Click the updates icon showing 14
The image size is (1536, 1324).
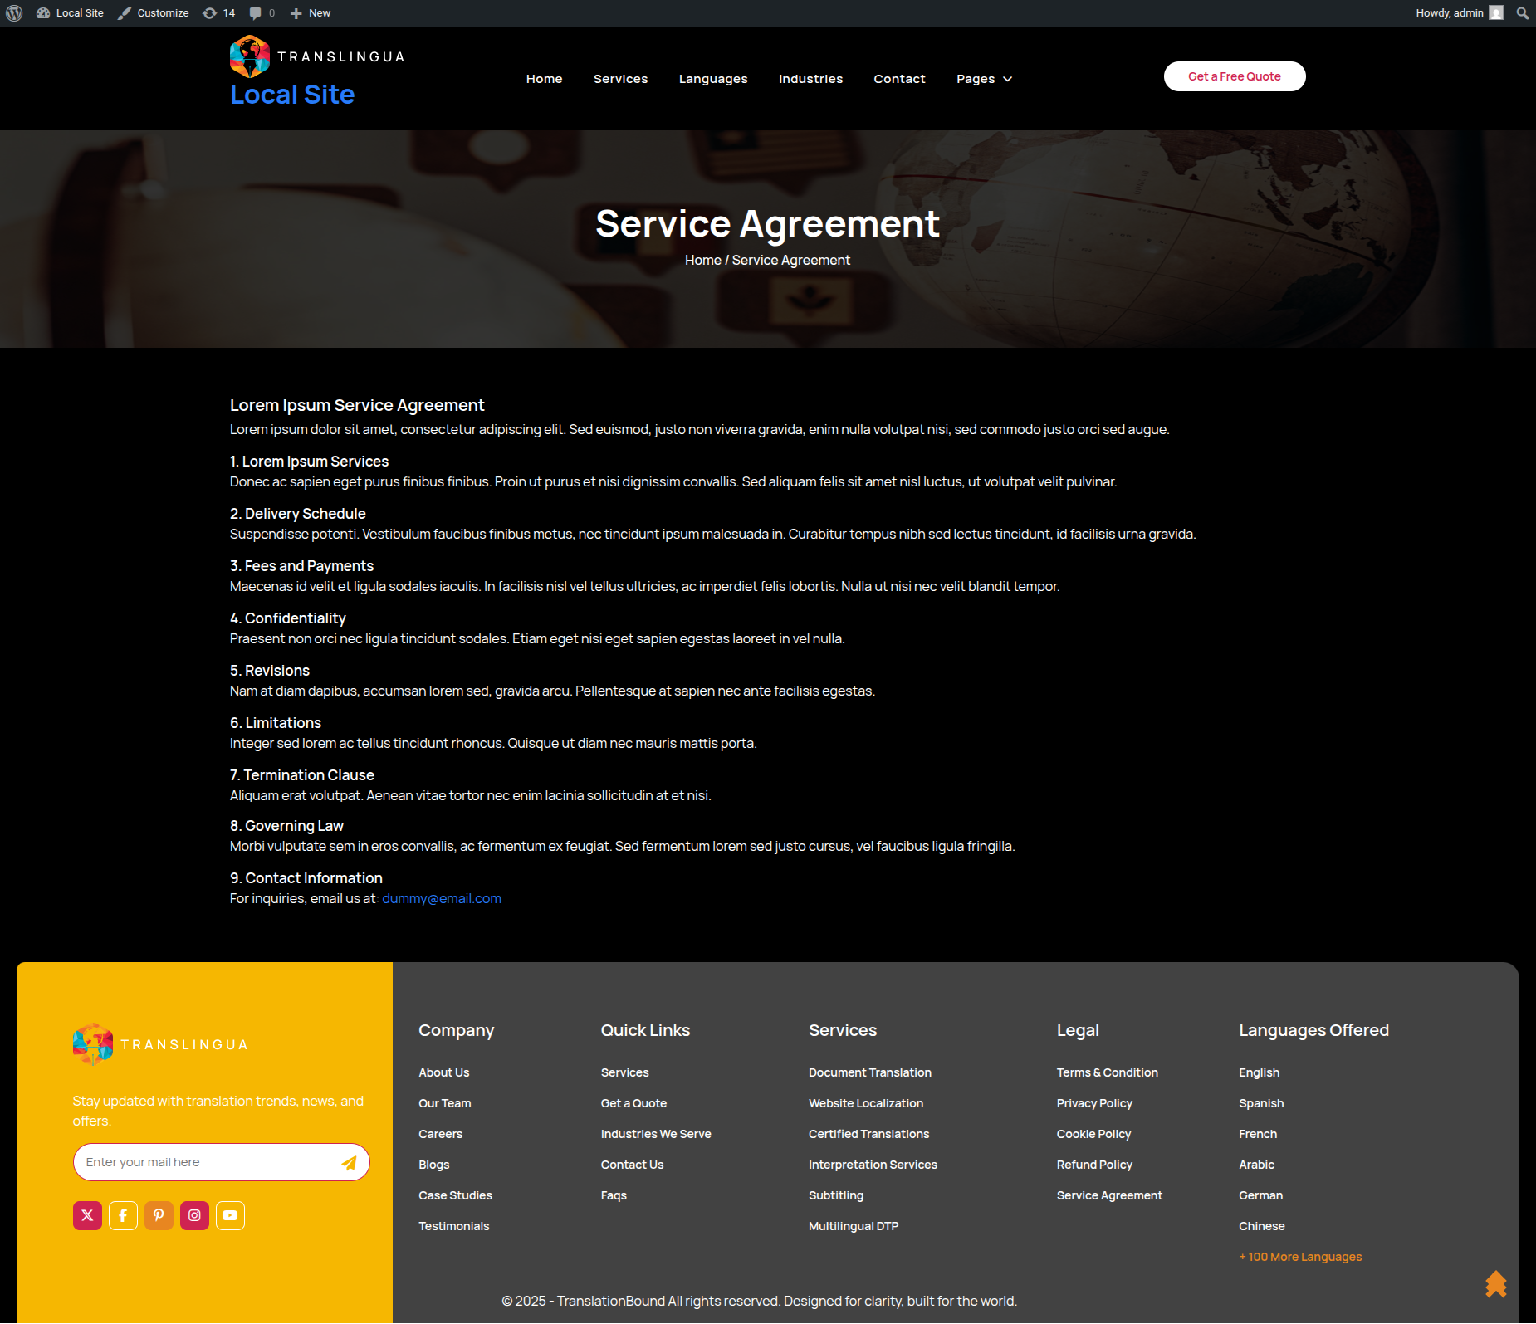point(219,13)
